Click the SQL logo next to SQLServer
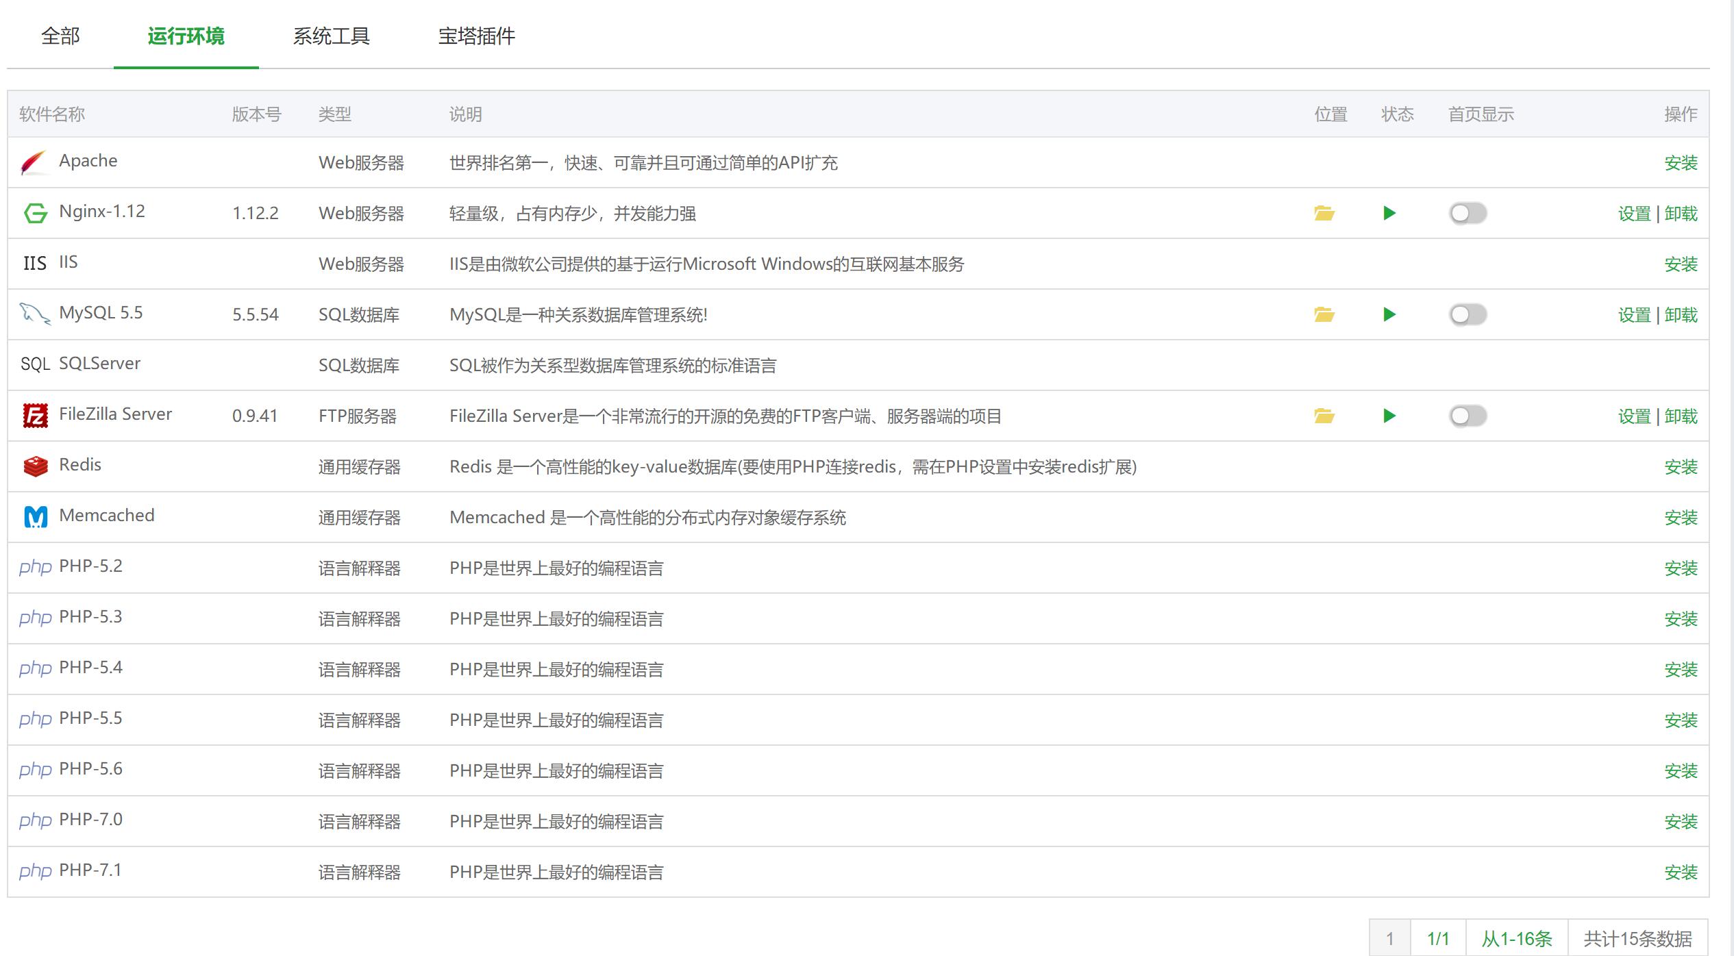Image resolution: width=1734 pixels, height=956 pixels. 36,364
